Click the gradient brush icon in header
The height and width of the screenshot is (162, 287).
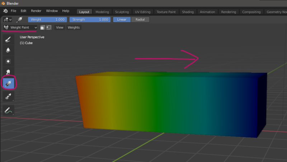point(19,19)
